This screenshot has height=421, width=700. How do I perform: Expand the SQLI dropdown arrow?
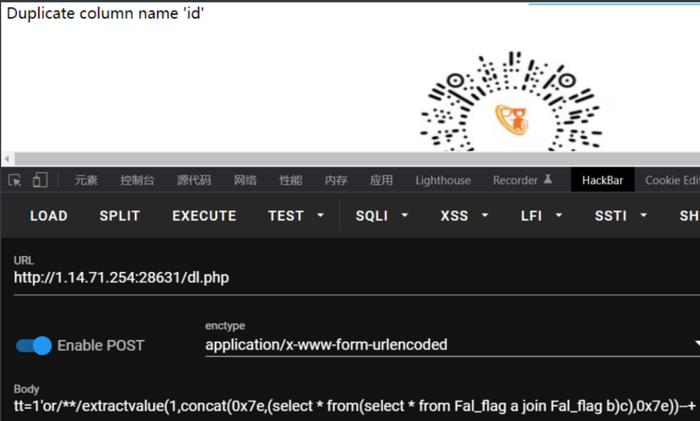[404, 215]
